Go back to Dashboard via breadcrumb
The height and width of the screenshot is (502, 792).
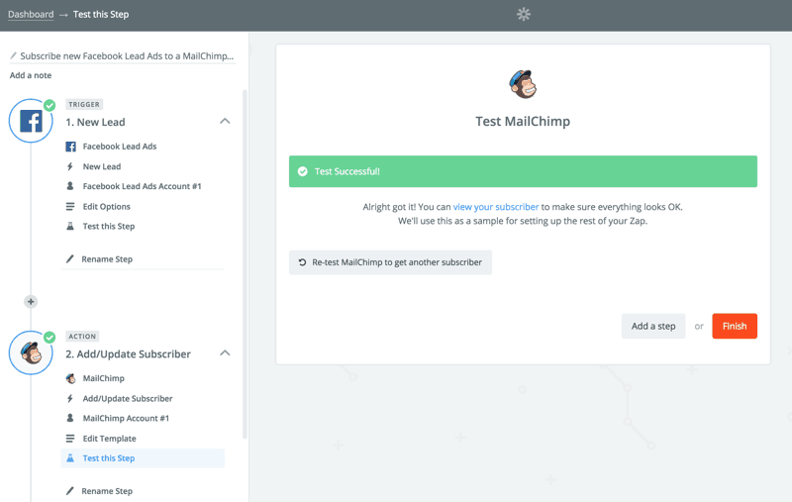click(31, 15)
